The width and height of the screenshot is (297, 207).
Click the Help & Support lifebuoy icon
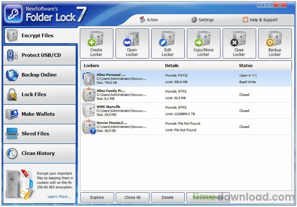246,20
